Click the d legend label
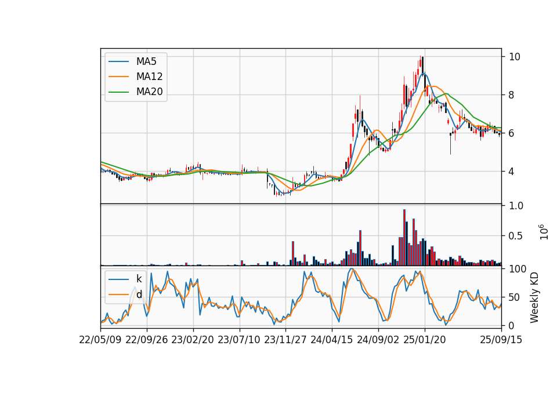 [139, 294]
